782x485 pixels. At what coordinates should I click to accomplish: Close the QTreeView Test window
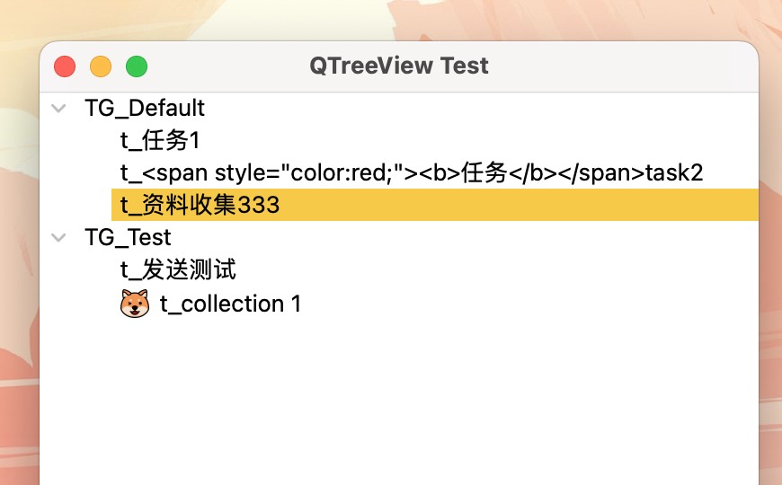tap(65, 66)
